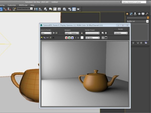Open the Utilities hammer panel tab
Image resolution: width=151 pixels, height=113 pixels.
(x=147, y=14)
